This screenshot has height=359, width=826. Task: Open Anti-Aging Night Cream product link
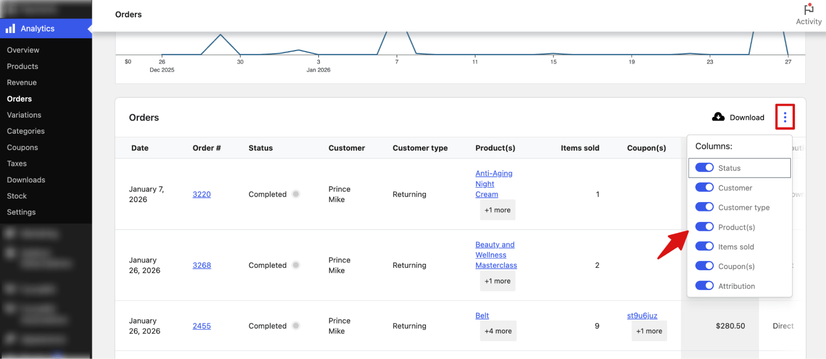tap(494, 184)
